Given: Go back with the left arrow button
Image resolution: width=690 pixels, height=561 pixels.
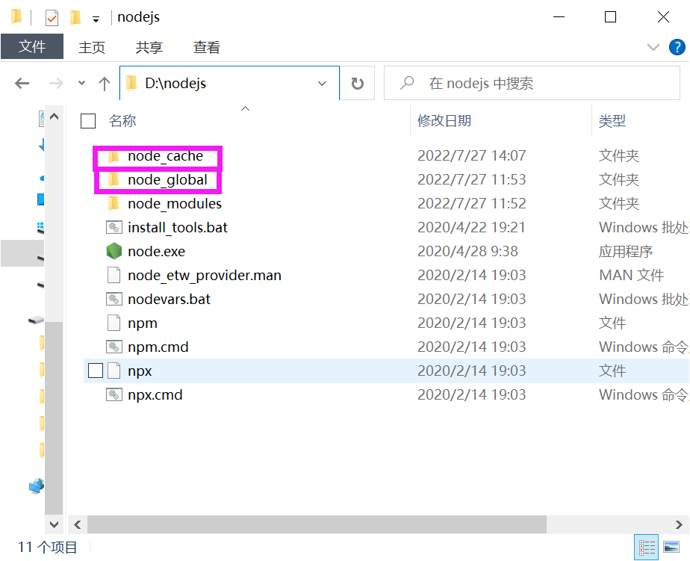Looking at the screenshot, I should pyautogui.click(x=22, y=83).
